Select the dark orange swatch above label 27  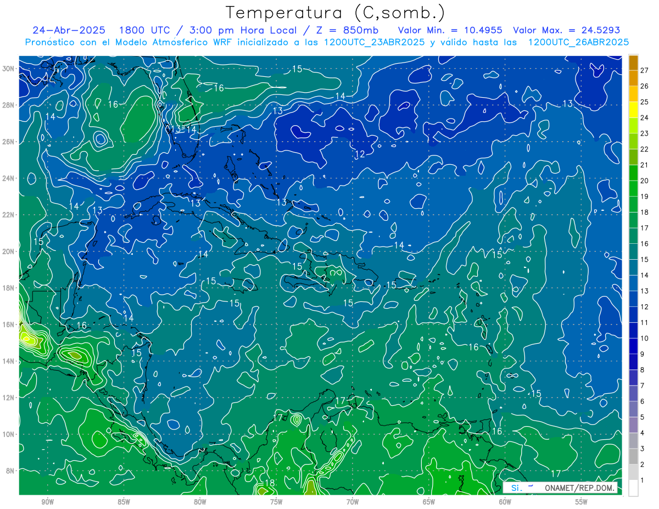point(633,63)
